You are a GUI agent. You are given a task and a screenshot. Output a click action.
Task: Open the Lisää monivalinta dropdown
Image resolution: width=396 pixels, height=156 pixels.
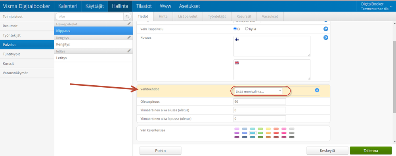click(x=258, y=91)
